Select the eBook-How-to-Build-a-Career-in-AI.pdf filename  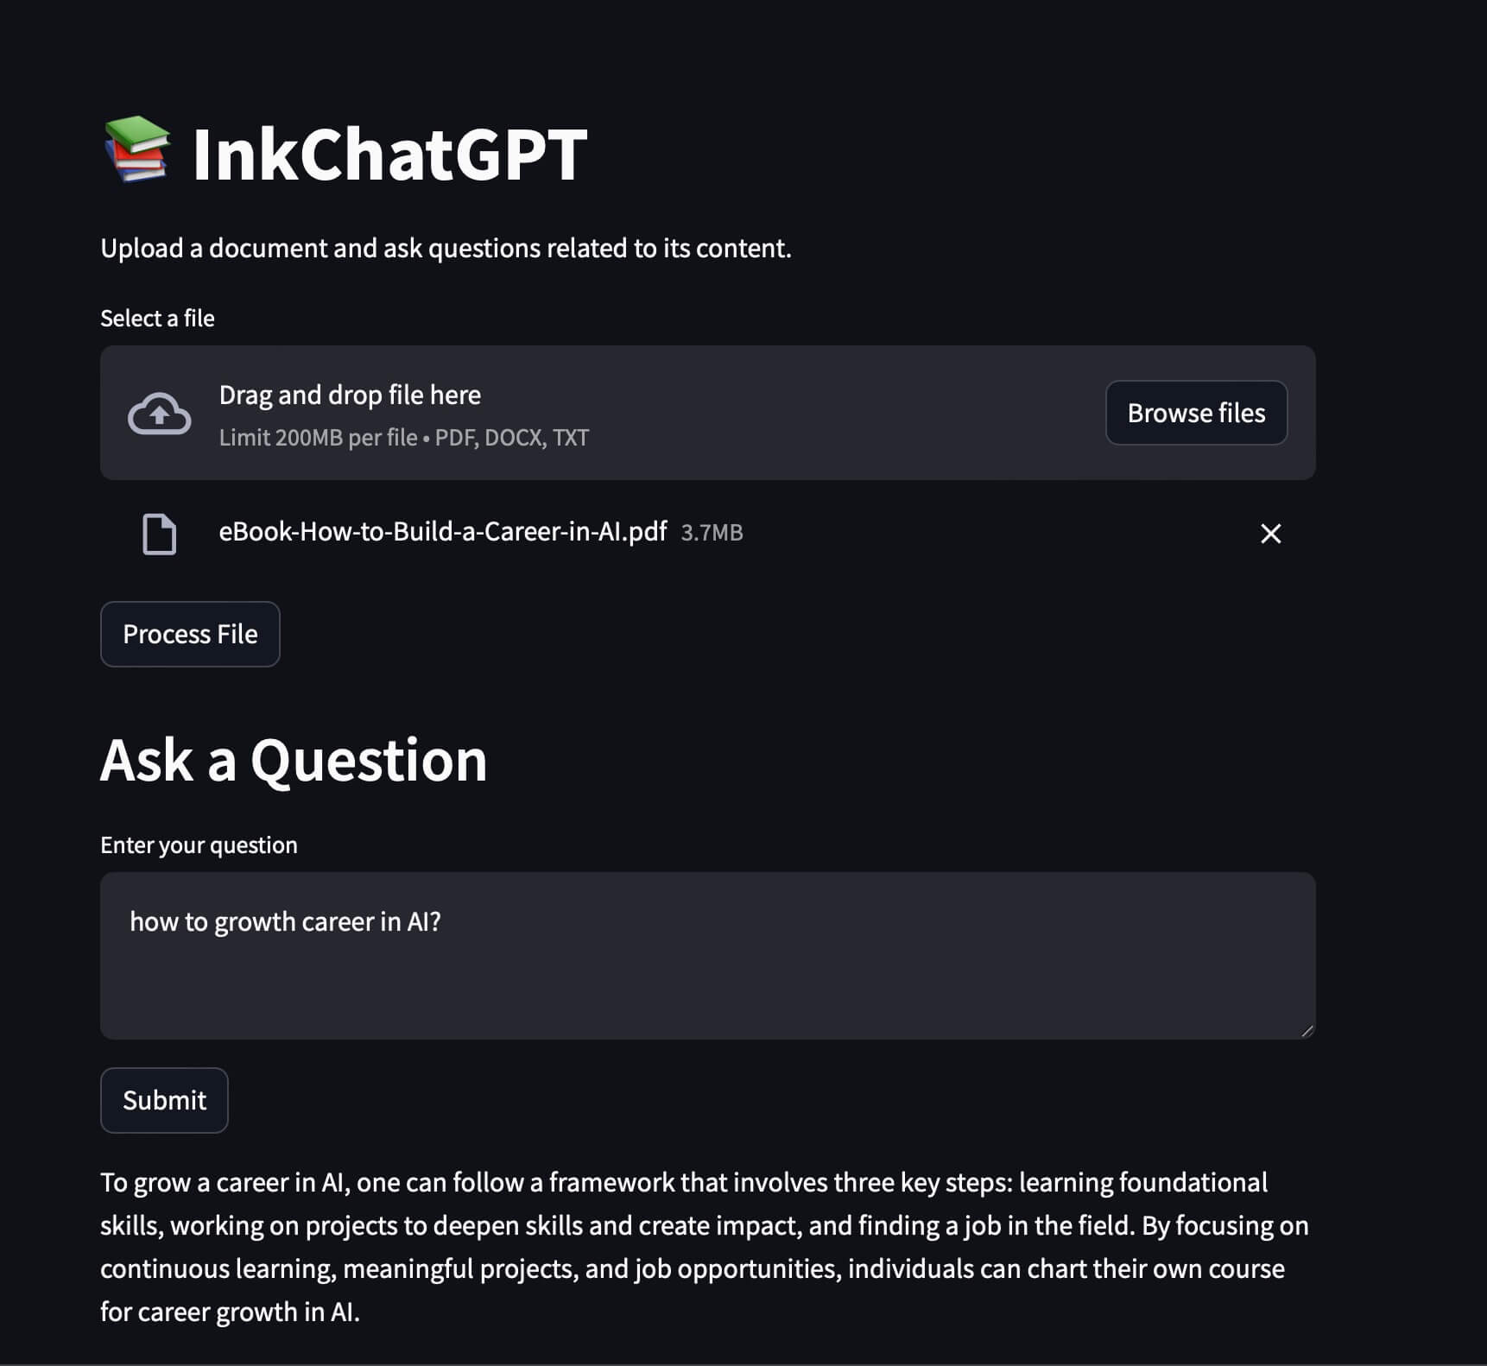tap(442, 531)
